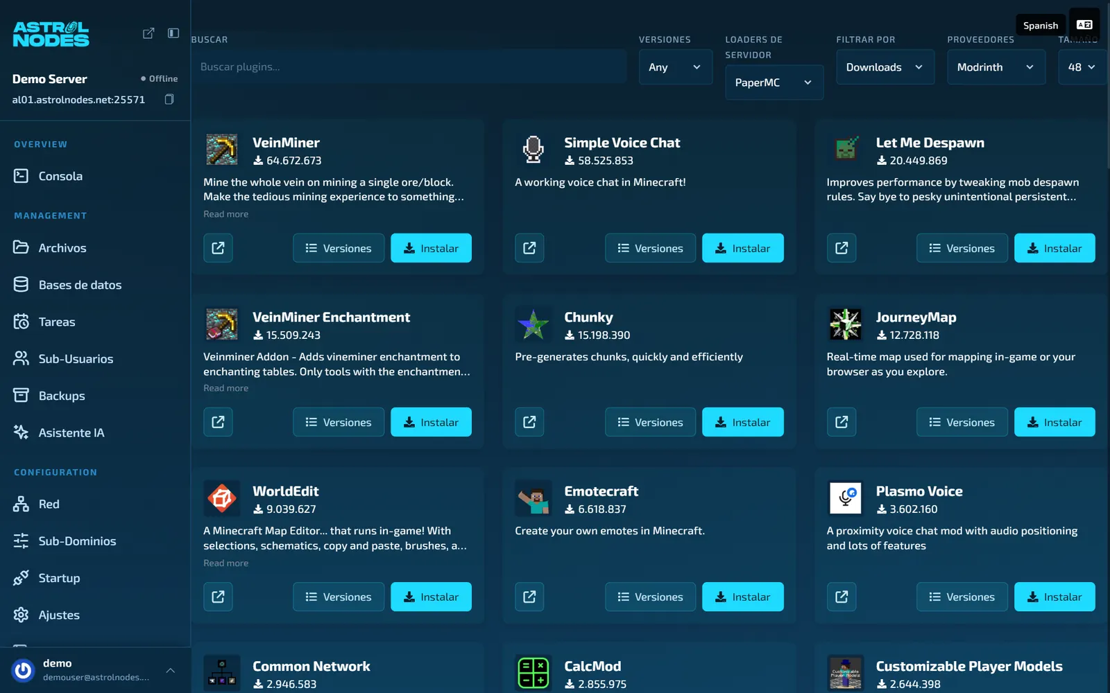Install Chunky plugin
Viewport: 1110px width, 693px height.
[x=743, y=422]
